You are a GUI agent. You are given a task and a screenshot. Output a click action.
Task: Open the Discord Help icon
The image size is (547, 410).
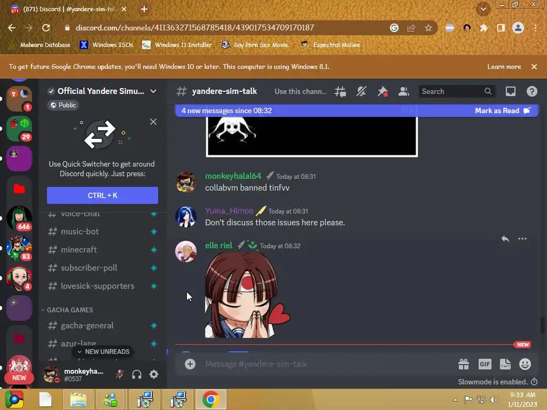coord(532,91)
